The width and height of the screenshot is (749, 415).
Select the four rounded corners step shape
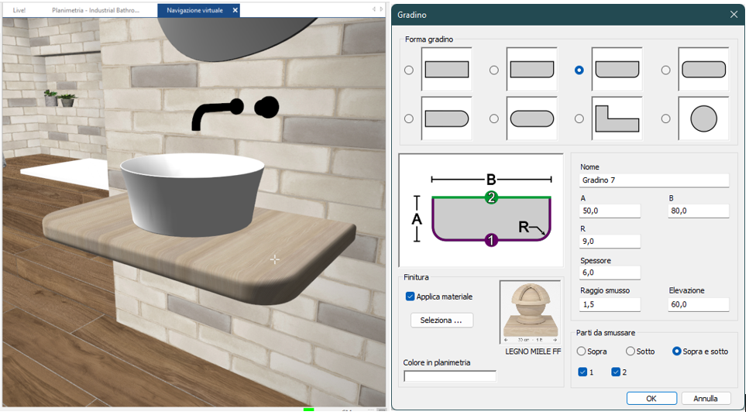pos(703,70)
